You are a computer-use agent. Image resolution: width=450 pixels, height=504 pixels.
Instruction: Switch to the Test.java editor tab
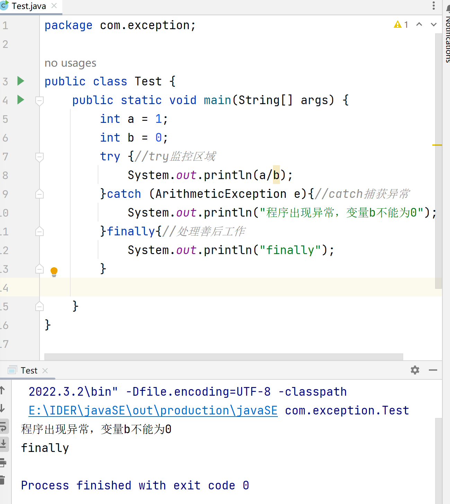pyautogui.click(x=29, y=6)
